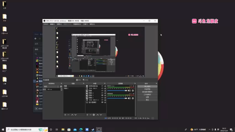235x132 pixels.
Task: Pop out the 混音器 dock via header icon
Action: pyautogui.click(x=135, y=84)
